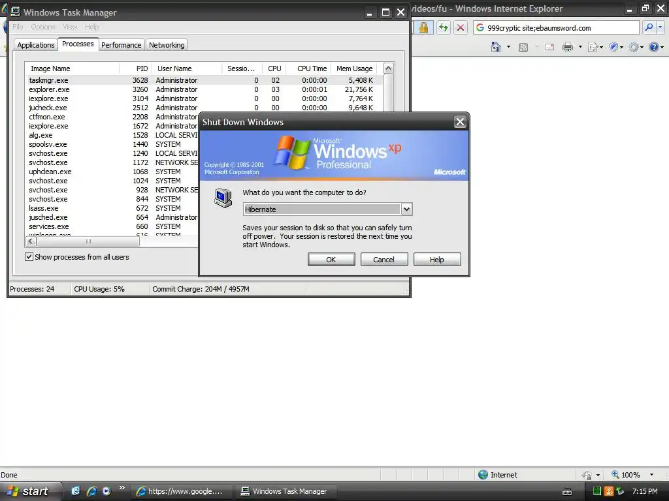669x501 pixels.
Task: Click the process list scroll left arrow
Action: pos(31,241)
